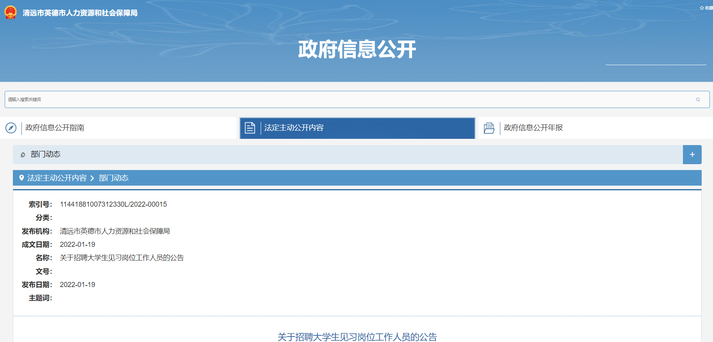
Task: Click index number 11441881007312330L/2022-00015
Action: tap(114, 204)
